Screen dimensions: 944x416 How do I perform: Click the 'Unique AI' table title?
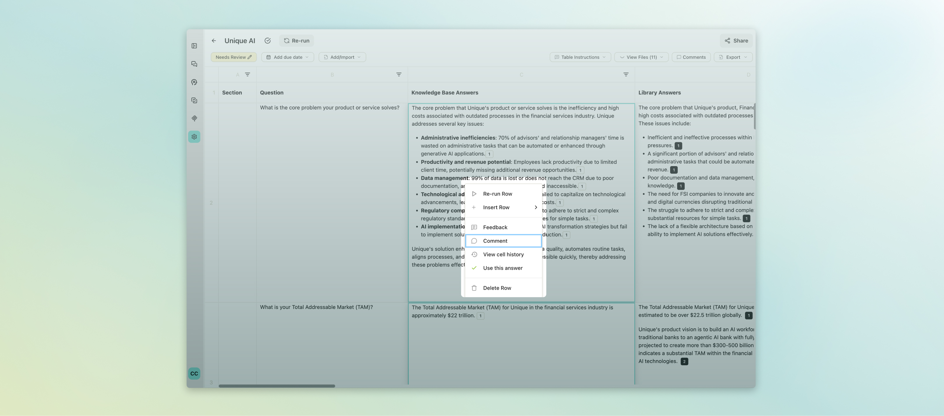pos(240,41)
